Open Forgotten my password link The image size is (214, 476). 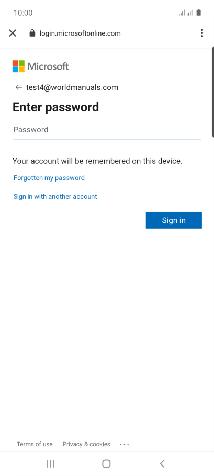point(49,178)
